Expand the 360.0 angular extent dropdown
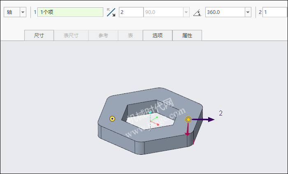 [248, 12]
